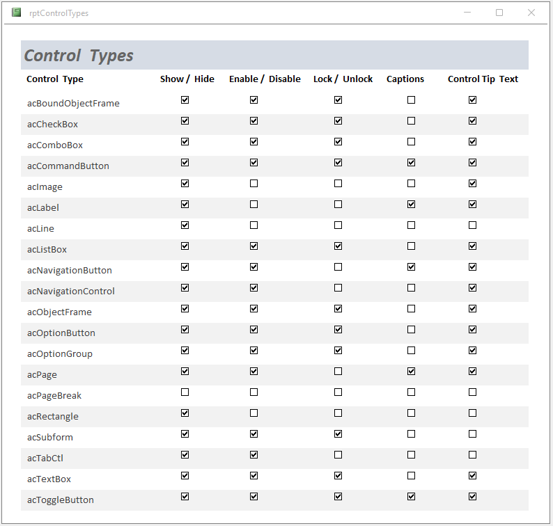Screen dimensions: 553x526
Task: Toggle Enable/Disable checkbox for acTabCtl
Action: click(254, 454)
